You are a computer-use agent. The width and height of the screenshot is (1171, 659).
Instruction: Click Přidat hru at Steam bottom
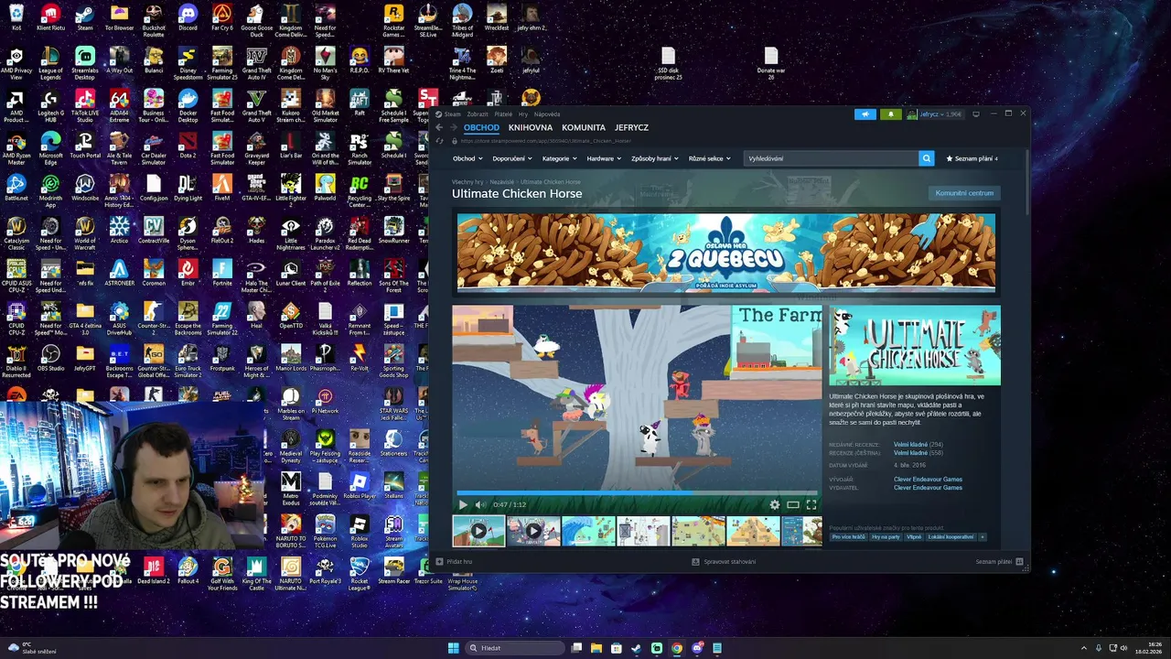point(454,562)
